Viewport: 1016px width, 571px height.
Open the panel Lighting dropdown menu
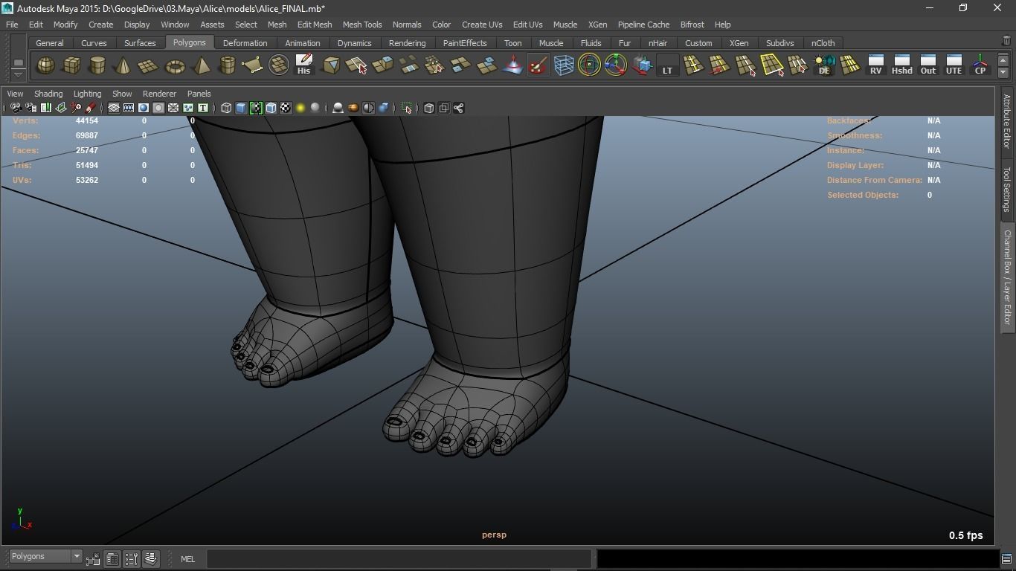87,94
